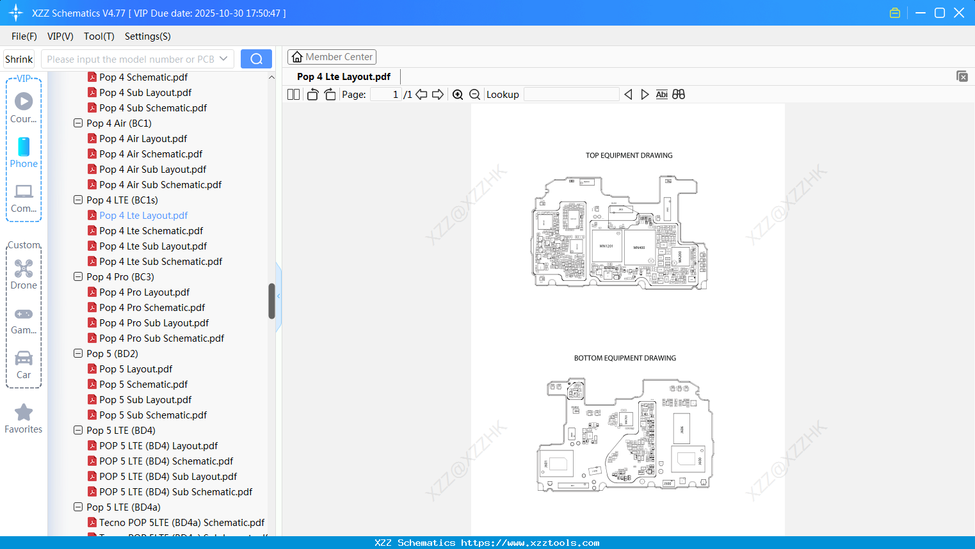
Task: Rotate the PDF page counterclockwise
Action: pyautogui.click(x=312, y=94)
